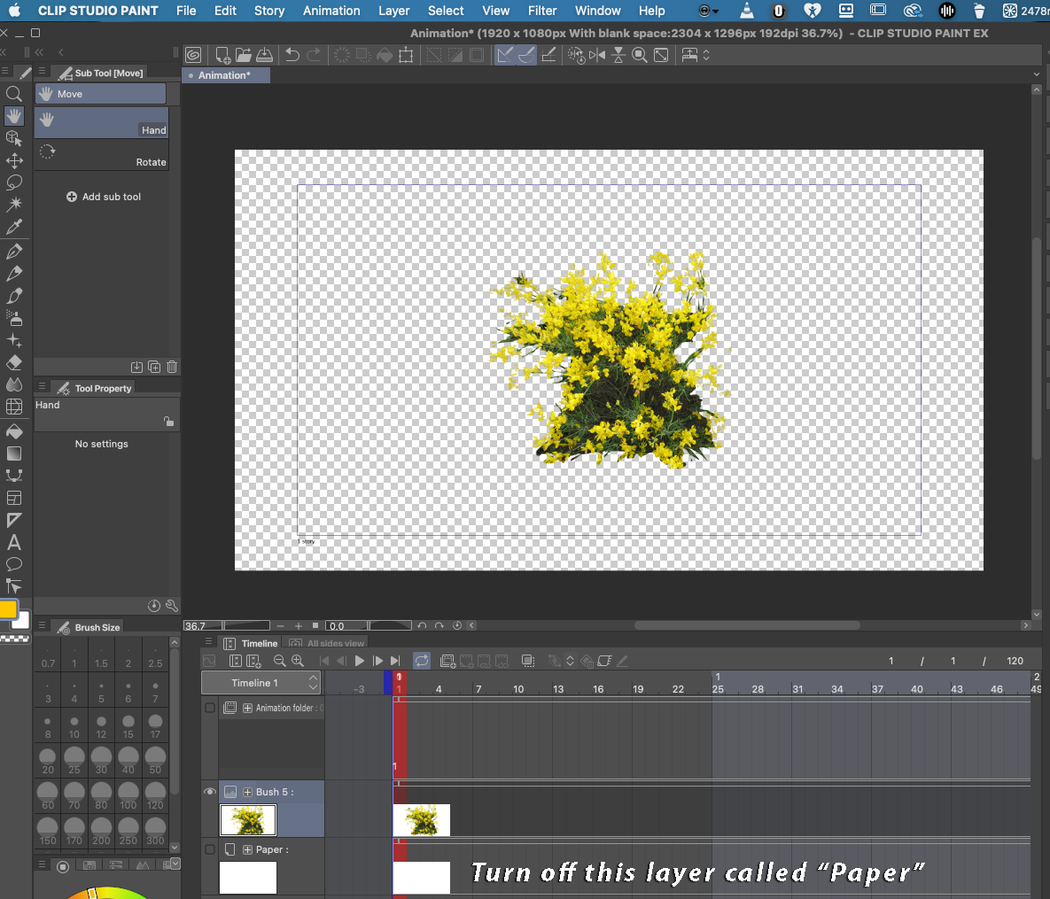Screen dimensions: 1050x899
Task: Add a new animation folder in timeline
Action: click(448, 661)
